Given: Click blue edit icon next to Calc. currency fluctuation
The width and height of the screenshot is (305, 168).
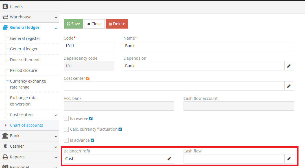Looking at the screenshot, I should click(120, 129).
